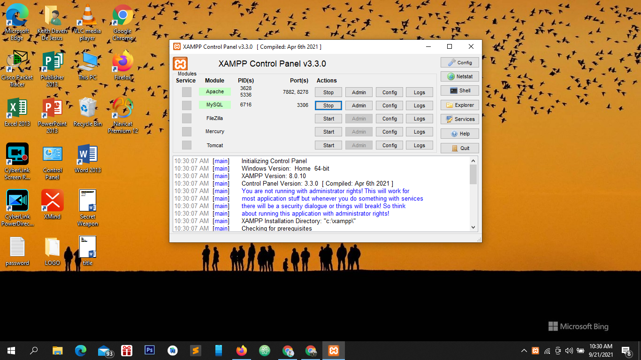Toggle the MySQL service checkbox
The height and width of the screenshot is (360, 641).
[x=187, y=105]
